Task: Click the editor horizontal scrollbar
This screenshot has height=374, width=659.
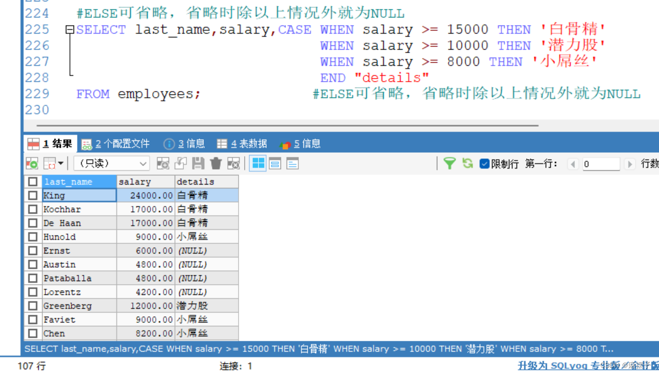Action: click(288, 125)
